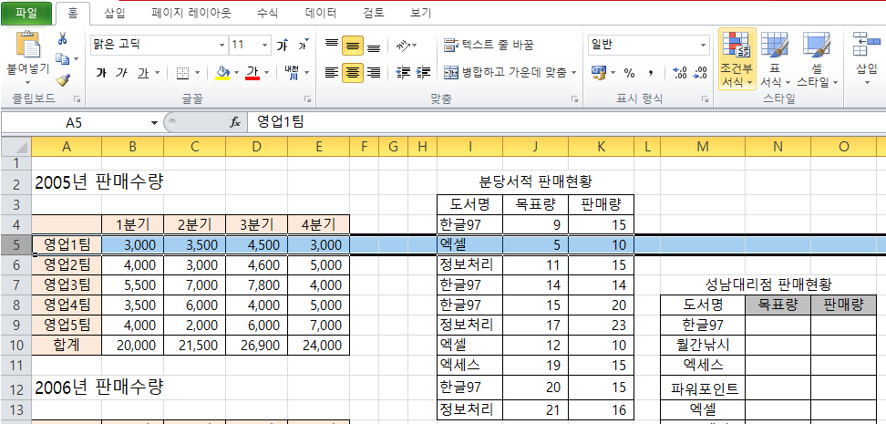Open 표 서식 table formatting
Screen dimensions: 886x424
coord(775,59)
